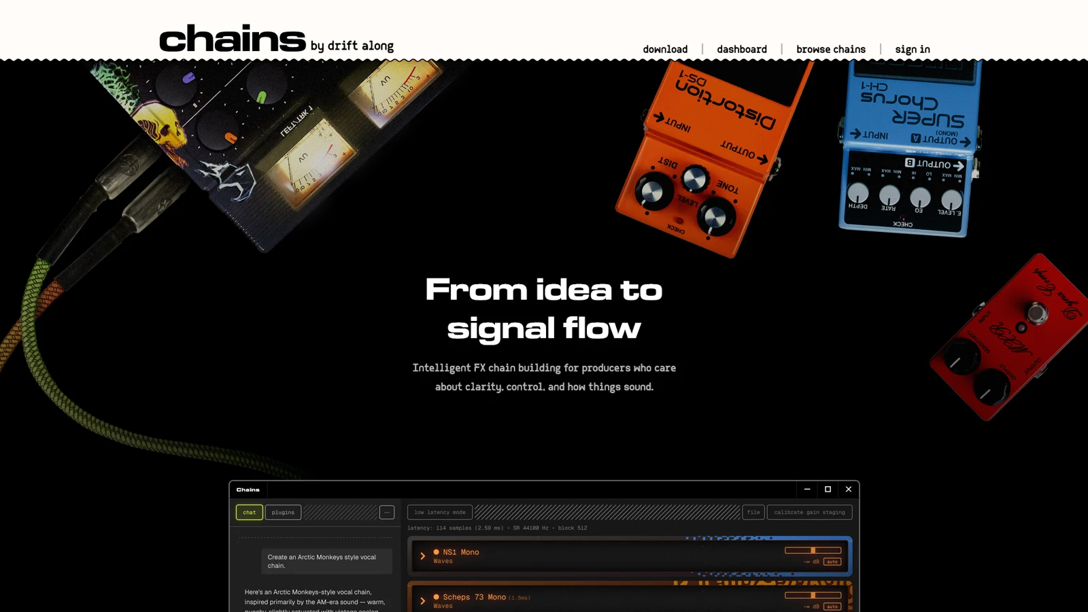
Task: Click the chains by drift along logo
Action: tap(276, 39)
